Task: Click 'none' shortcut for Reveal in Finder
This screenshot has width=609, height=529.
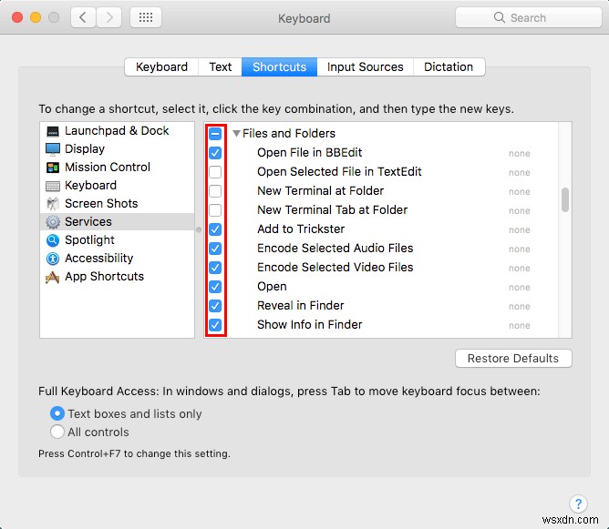Action: 520,307
